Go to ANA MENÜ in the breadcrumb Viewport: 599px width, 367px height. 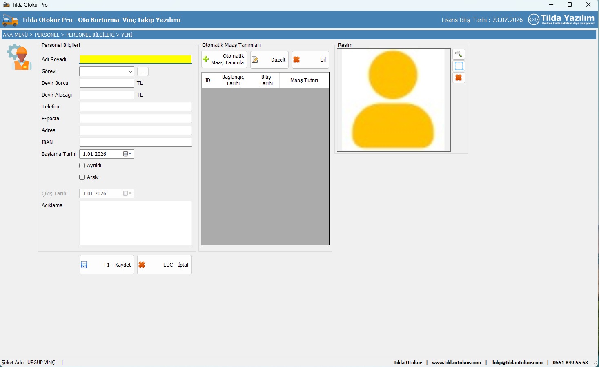pyautogui.click(x=16, y=35)
